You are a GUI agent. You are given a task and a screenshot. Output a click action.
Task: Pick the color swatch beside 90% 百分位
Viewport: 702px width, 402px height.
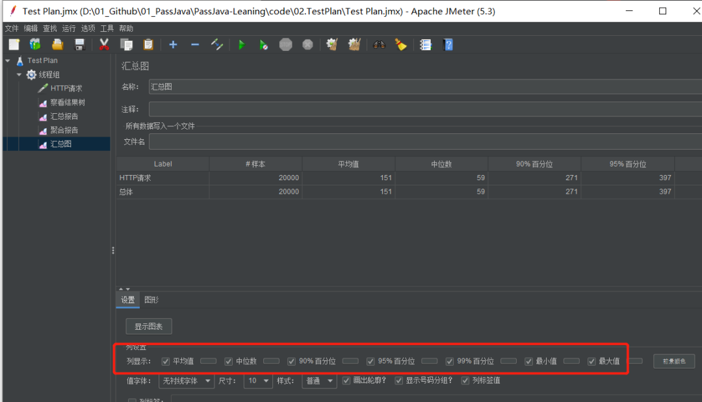tap(350, 361)
